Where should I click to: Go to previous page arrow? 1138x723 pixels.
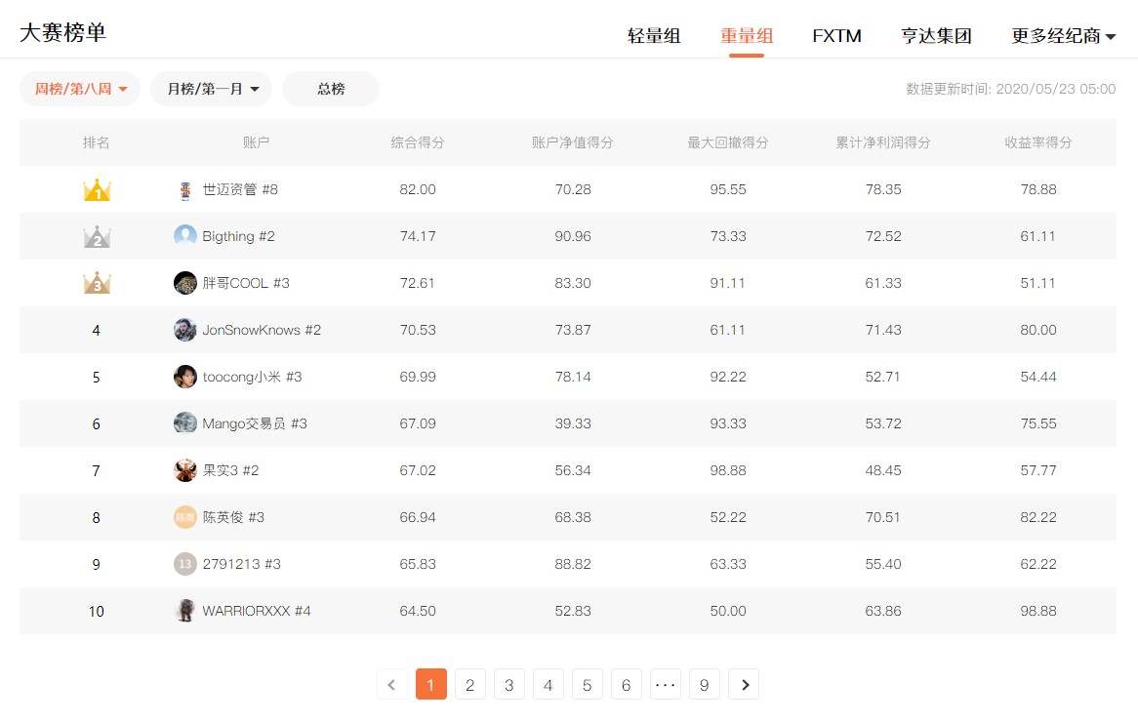click(392, 685)
